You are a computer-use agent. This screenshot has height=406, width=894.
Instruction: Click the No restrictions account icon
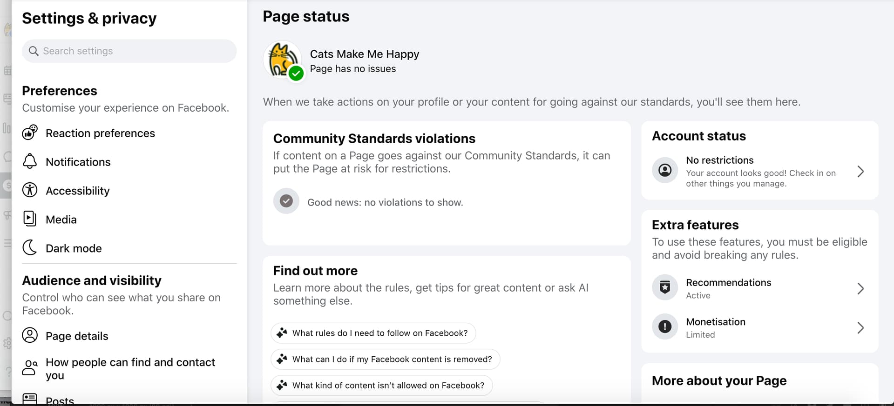click(x=665, y=170)
